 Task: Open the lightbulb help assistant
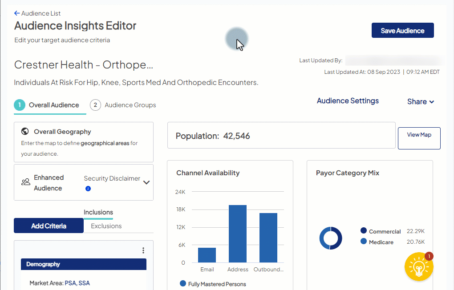click(419, 267)
